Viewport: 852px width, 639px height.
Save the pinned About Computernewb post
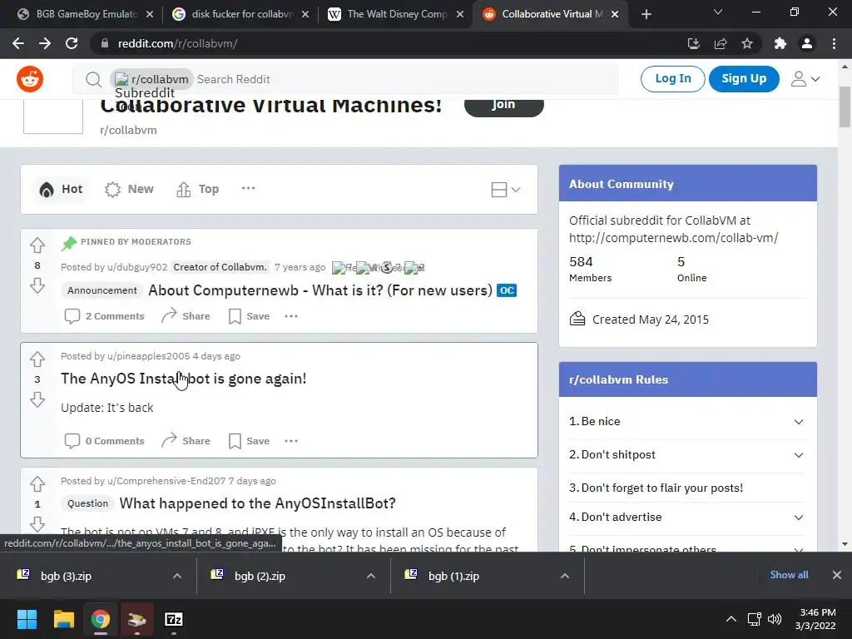250,316
